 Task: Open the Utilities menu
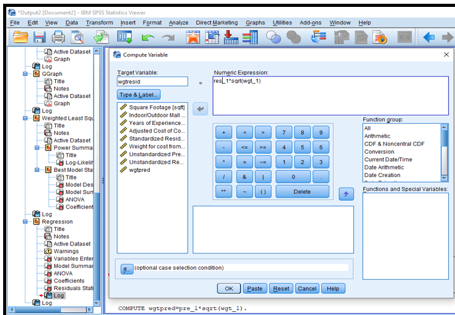(282, 23)
